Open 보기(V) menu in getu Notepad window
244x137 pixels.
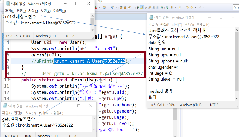(43, 113)
